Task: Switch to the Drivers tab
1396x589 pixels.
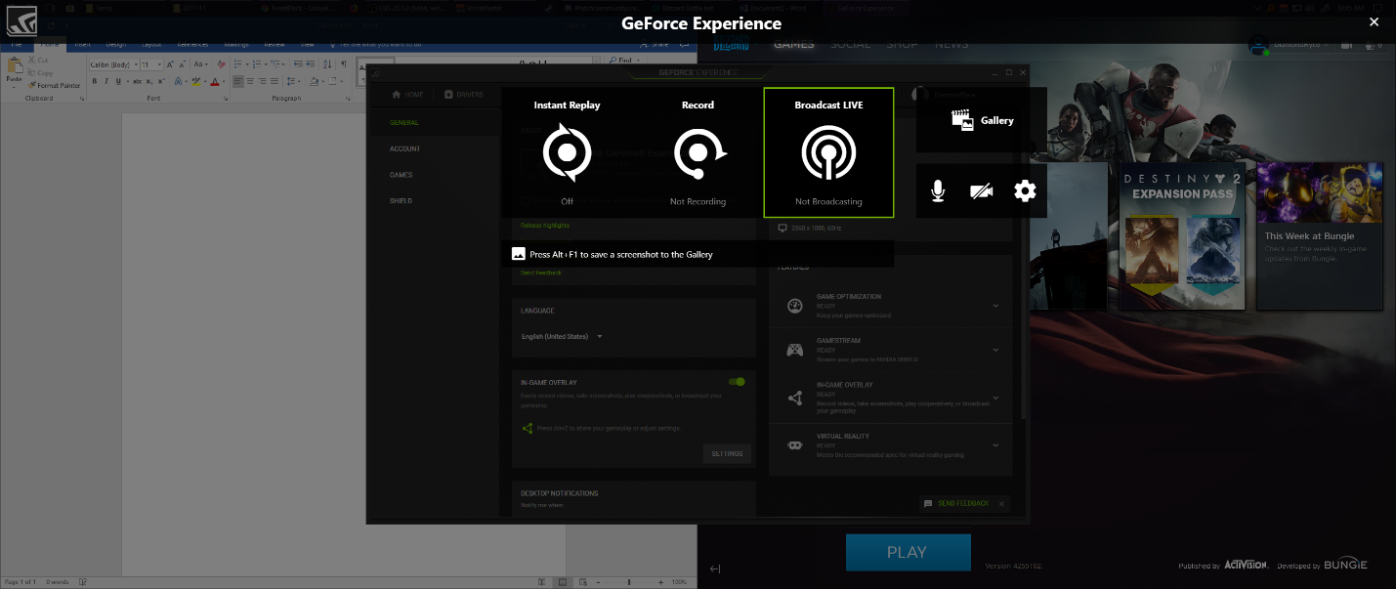Action: click(x=463, y=95)
